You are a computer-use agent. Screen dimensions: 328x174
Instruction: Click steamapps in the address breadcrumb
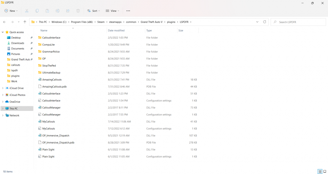pos(115,22)
